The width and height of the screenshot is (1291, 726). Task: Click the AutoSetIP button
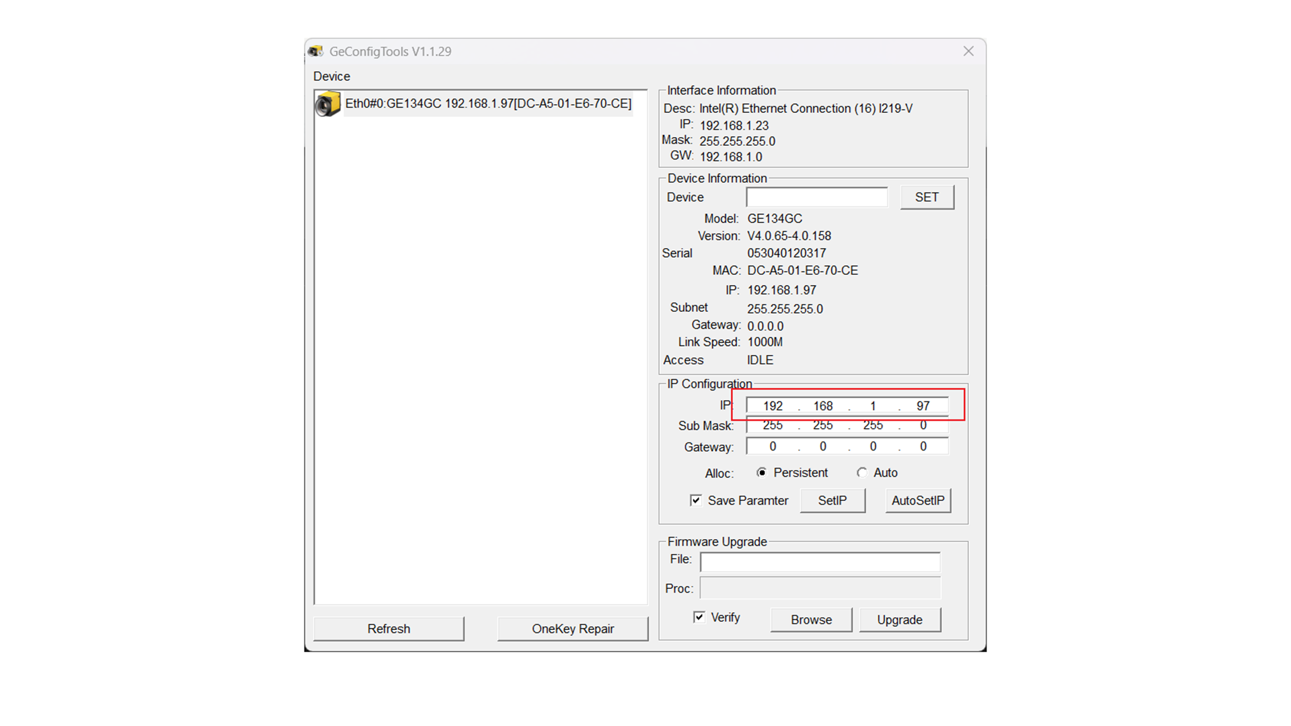click(918, 500)
